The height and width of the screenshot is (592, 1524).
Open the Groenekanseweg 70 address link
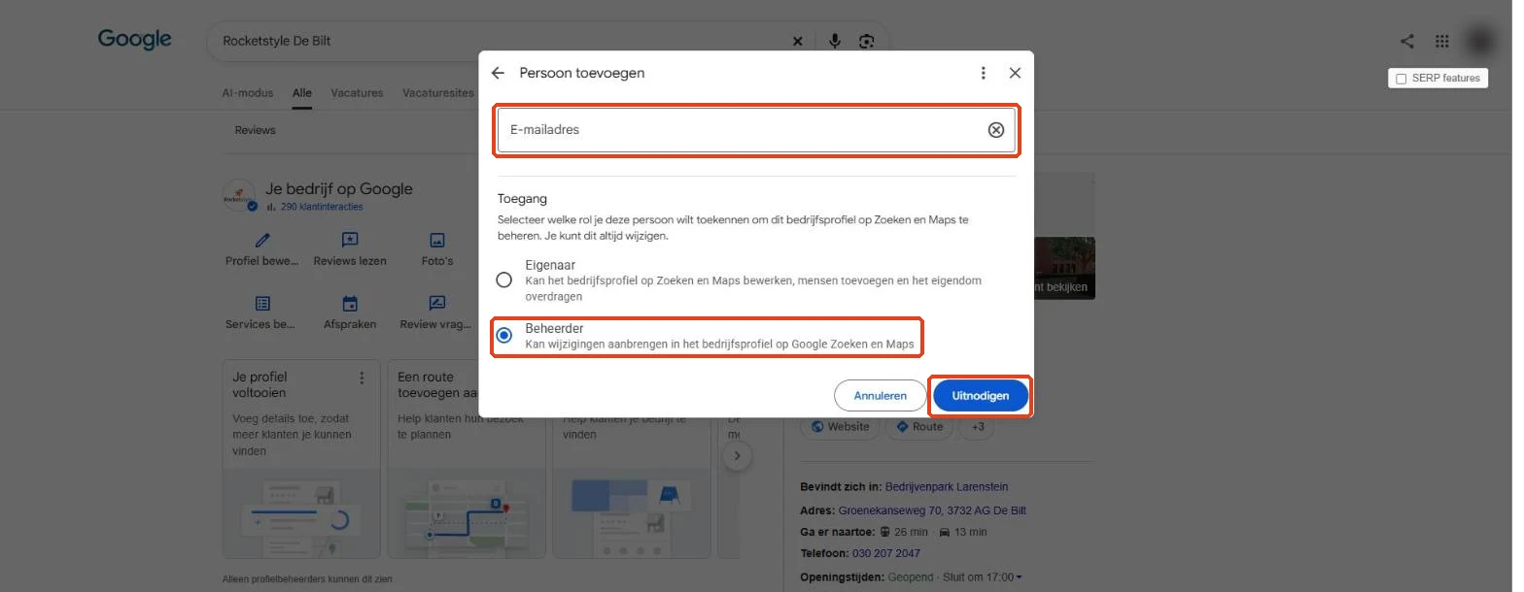[932, 510]
